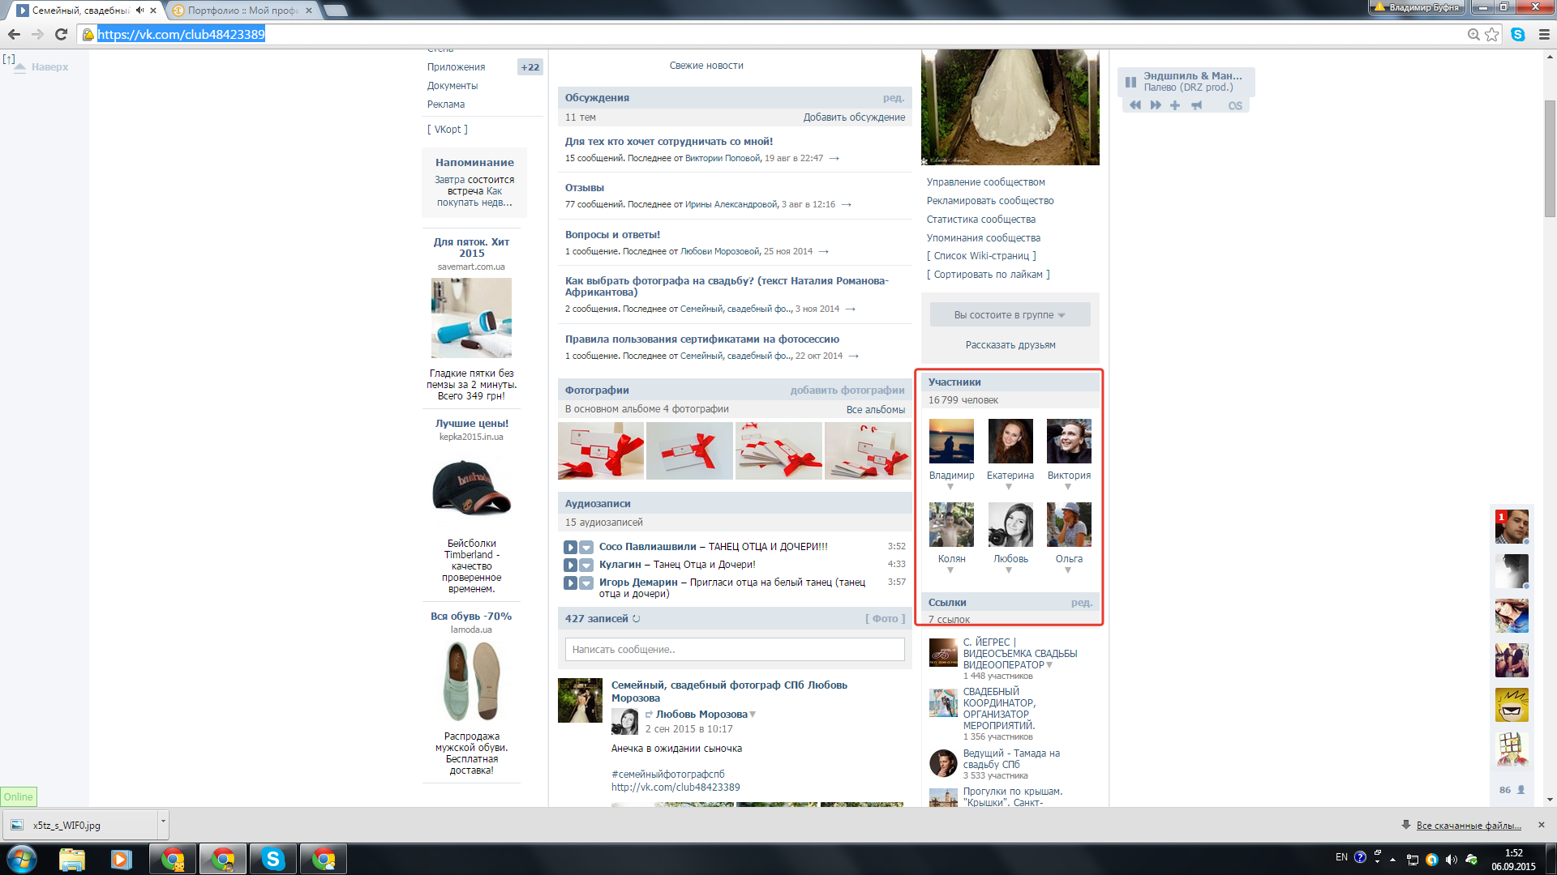
Task: Open the dropdown arrow beside the Игорь Демарин track
Action: click(586, 583)
